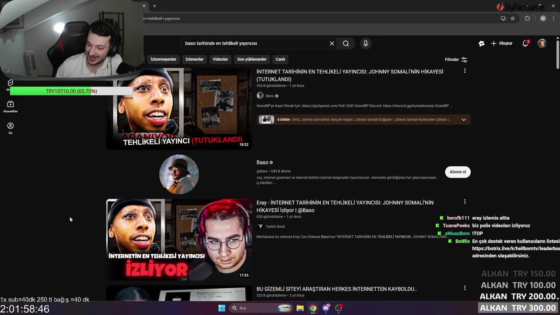560x315 pixels.
Task: Open the Johnny Somali'nin Hikayesi (Tutuklandı) title
Action: 350,75
